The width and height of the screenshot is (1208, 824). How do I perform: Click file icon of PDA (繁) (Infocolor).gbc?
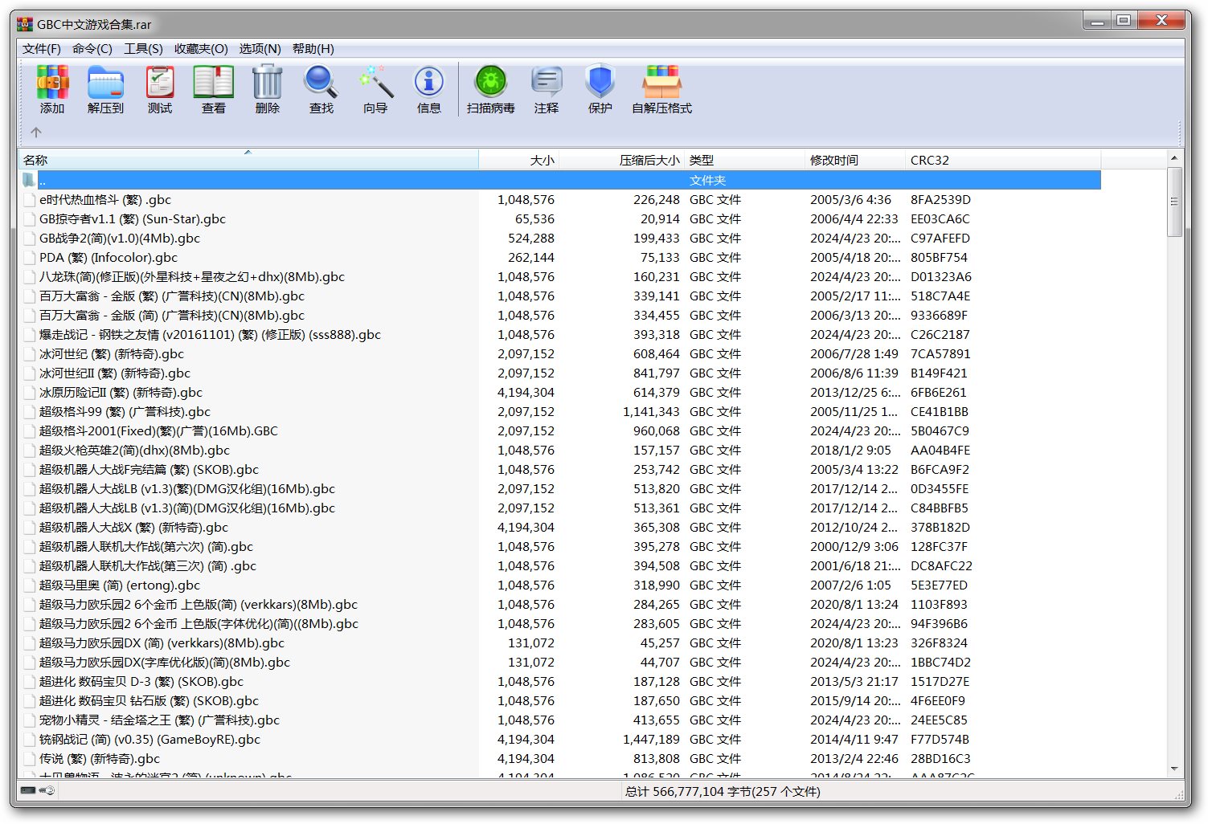[30, 258]
